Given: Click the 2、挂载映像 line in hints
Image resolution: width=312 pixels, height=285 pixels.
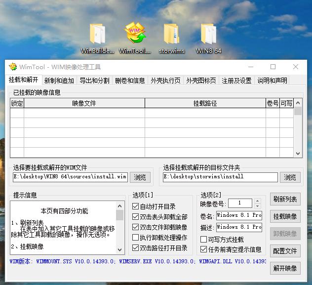Looking at the screenshot, I should coord(27,246).
